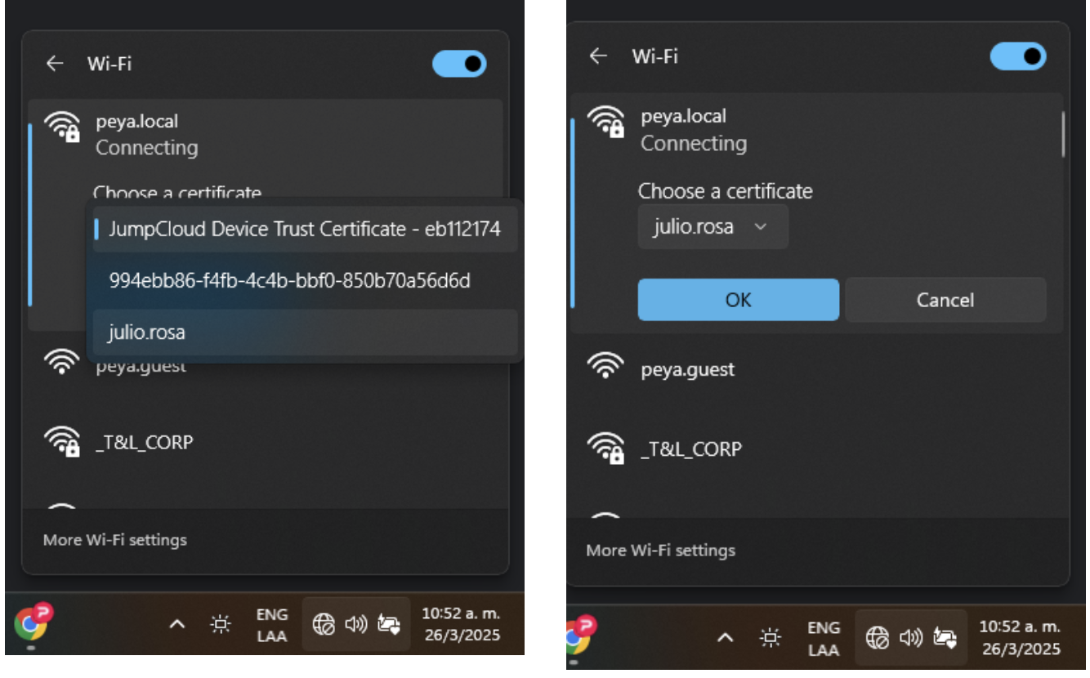Click peya.local network name in right panel

(683, 117)
